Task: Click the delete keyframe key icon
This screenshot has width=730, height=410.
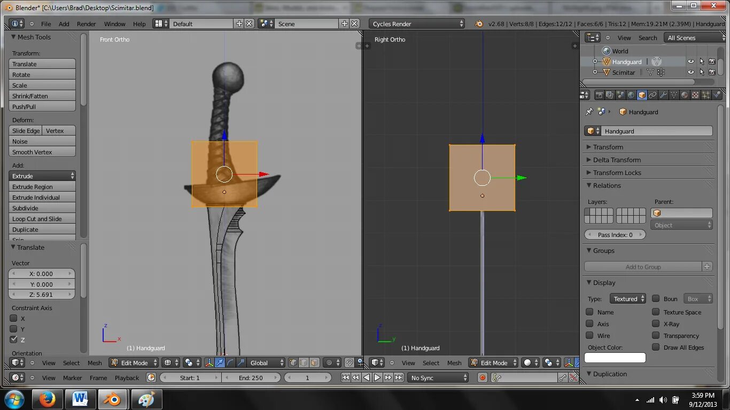Action: point(573,377)
